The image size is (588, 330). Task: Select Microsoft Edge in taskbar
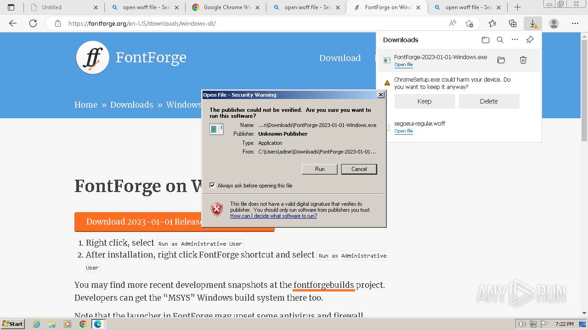pos(98,324)
